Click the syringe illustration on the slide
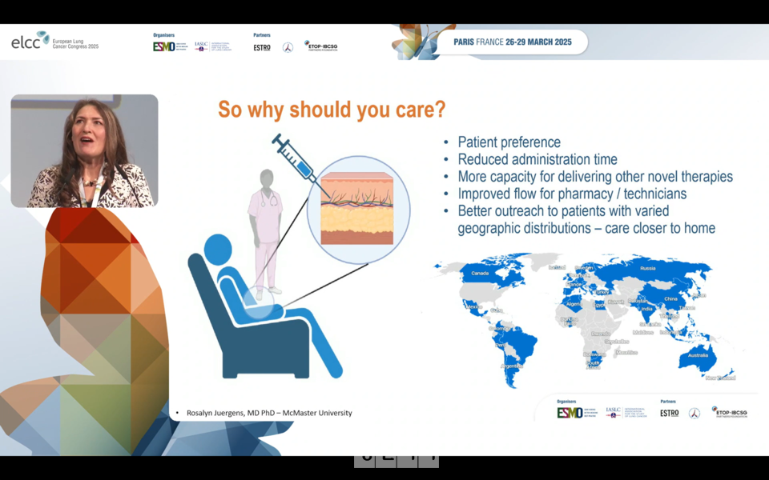The height and width of the screenshot is (480, 769). (294, 158)
